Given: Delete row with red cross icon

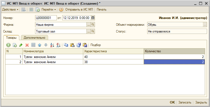Looking at the screenshot, I should coord(27,45).
